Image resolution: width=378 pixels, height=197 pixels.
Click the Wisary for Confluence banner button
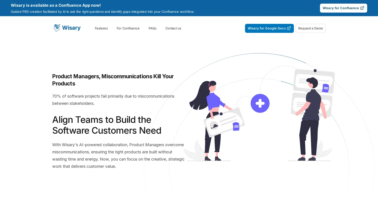(343, 8)
